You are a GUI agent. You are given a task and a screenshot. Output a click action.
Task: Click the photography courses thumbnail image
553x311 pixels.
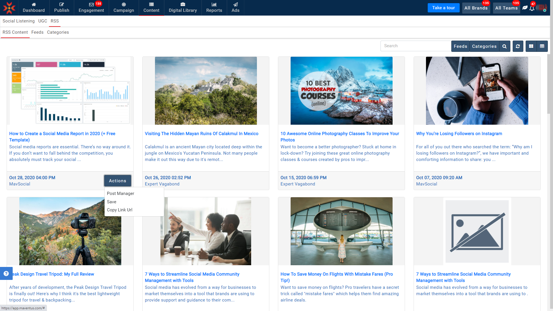point(341,91)
